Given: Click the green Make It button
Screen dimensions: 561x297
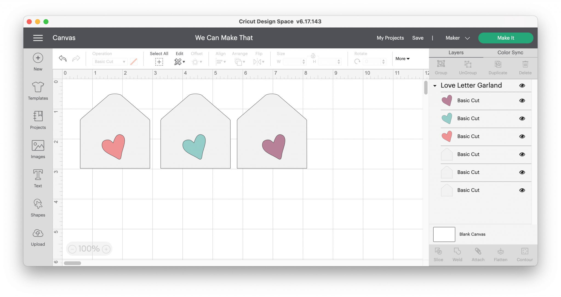Looking at the screenshot, I should 505,38.
